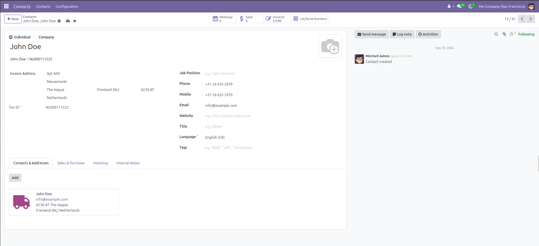Click the chatter search magnifier icon
The image size is (539, 246).
coord(496,34)
